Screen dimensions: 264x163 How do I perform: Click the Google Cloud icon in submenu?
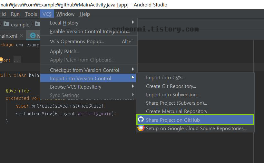tap(141, 128)
